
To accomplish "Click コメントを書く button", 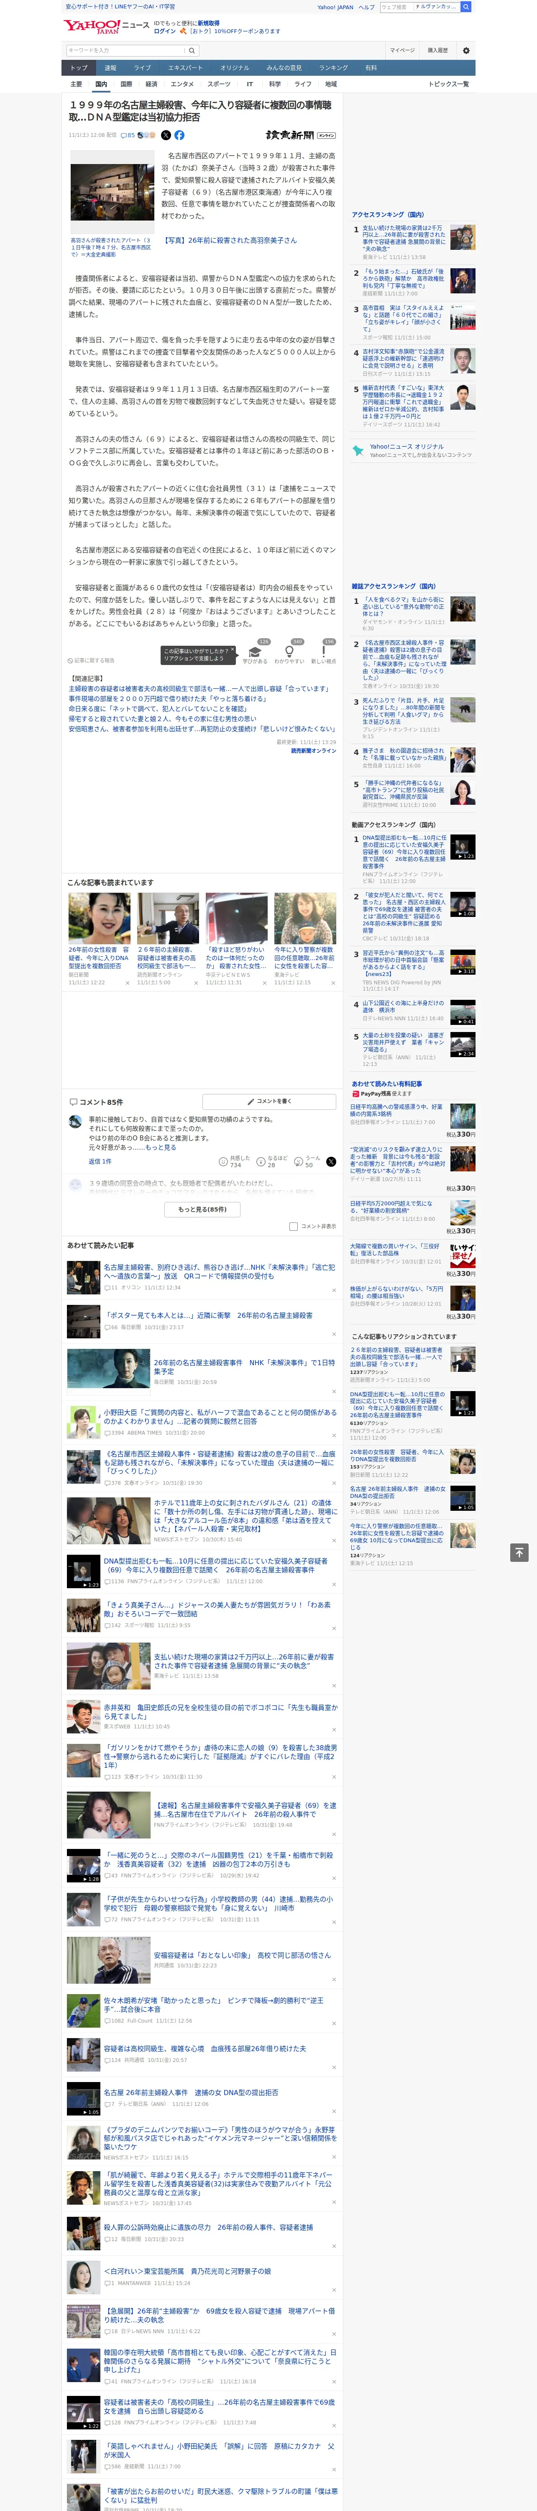I will tap(269, 1101).
